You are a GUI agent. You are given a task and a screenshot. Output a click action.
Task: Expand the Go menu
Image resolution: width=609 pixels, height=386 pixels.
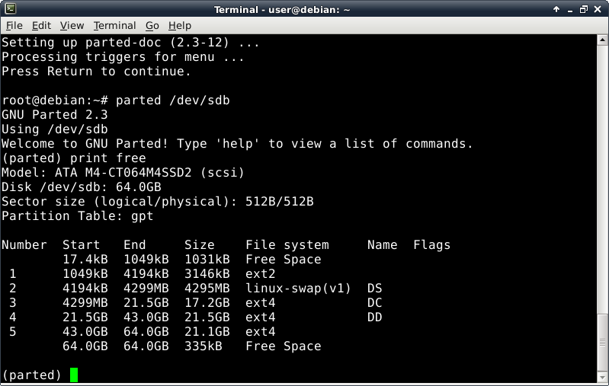click(x=152, y=26)
